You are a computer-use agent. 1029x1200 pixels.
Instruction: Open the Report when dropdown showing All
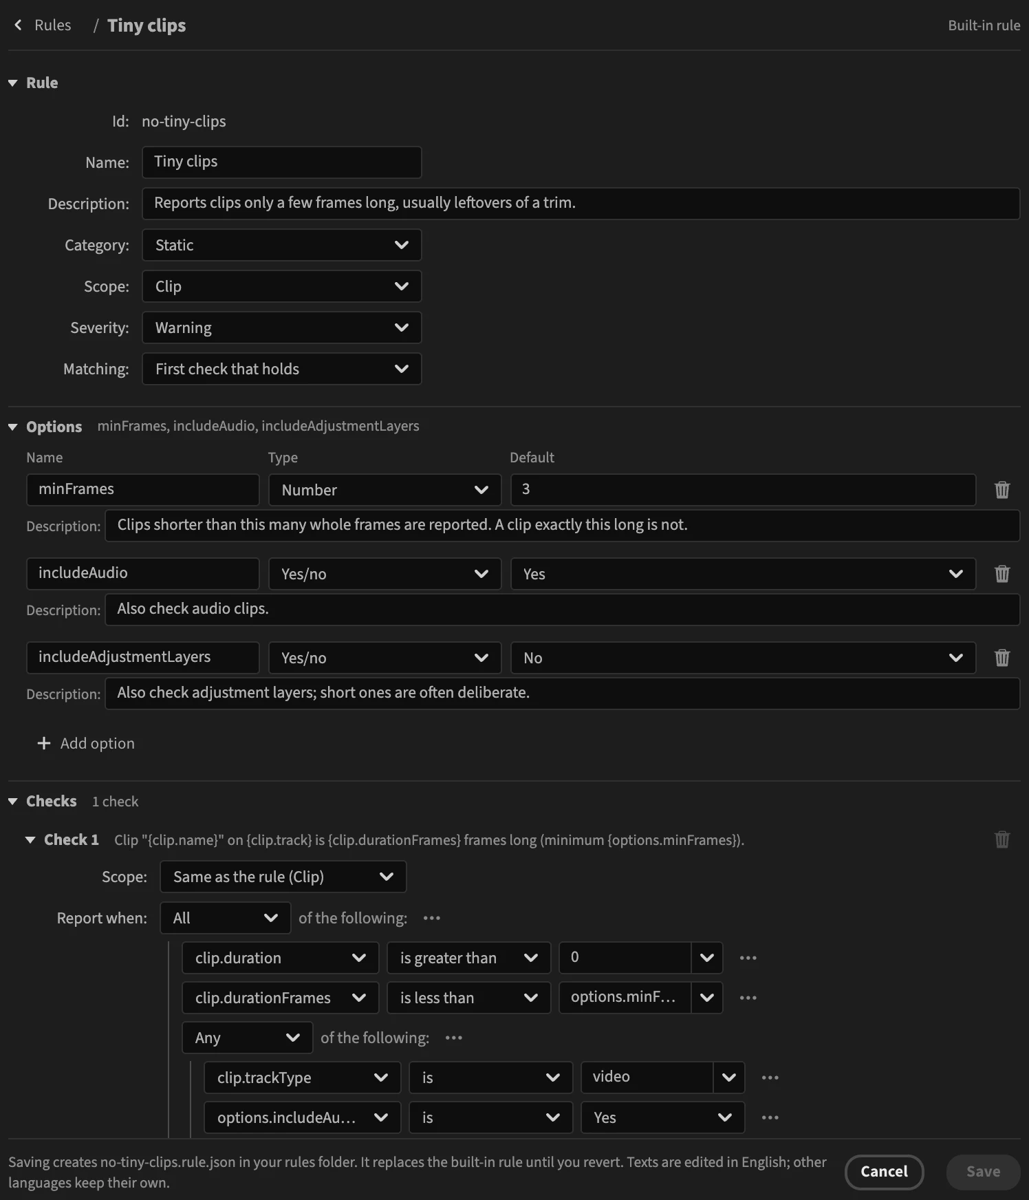coord(226,918)
